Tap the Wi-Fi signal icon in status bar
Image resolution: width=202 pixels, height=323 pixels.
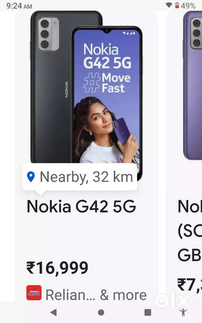coord(169,5)
